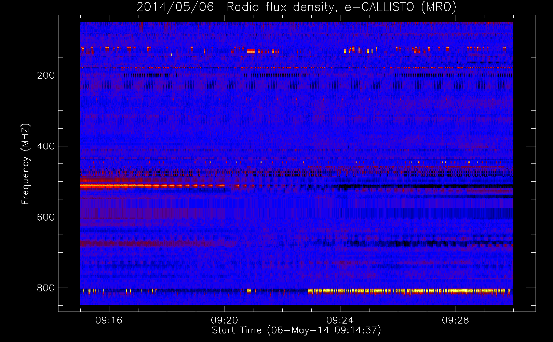
Task: Click the "200" frequency tick label
Action: (46, 75)
